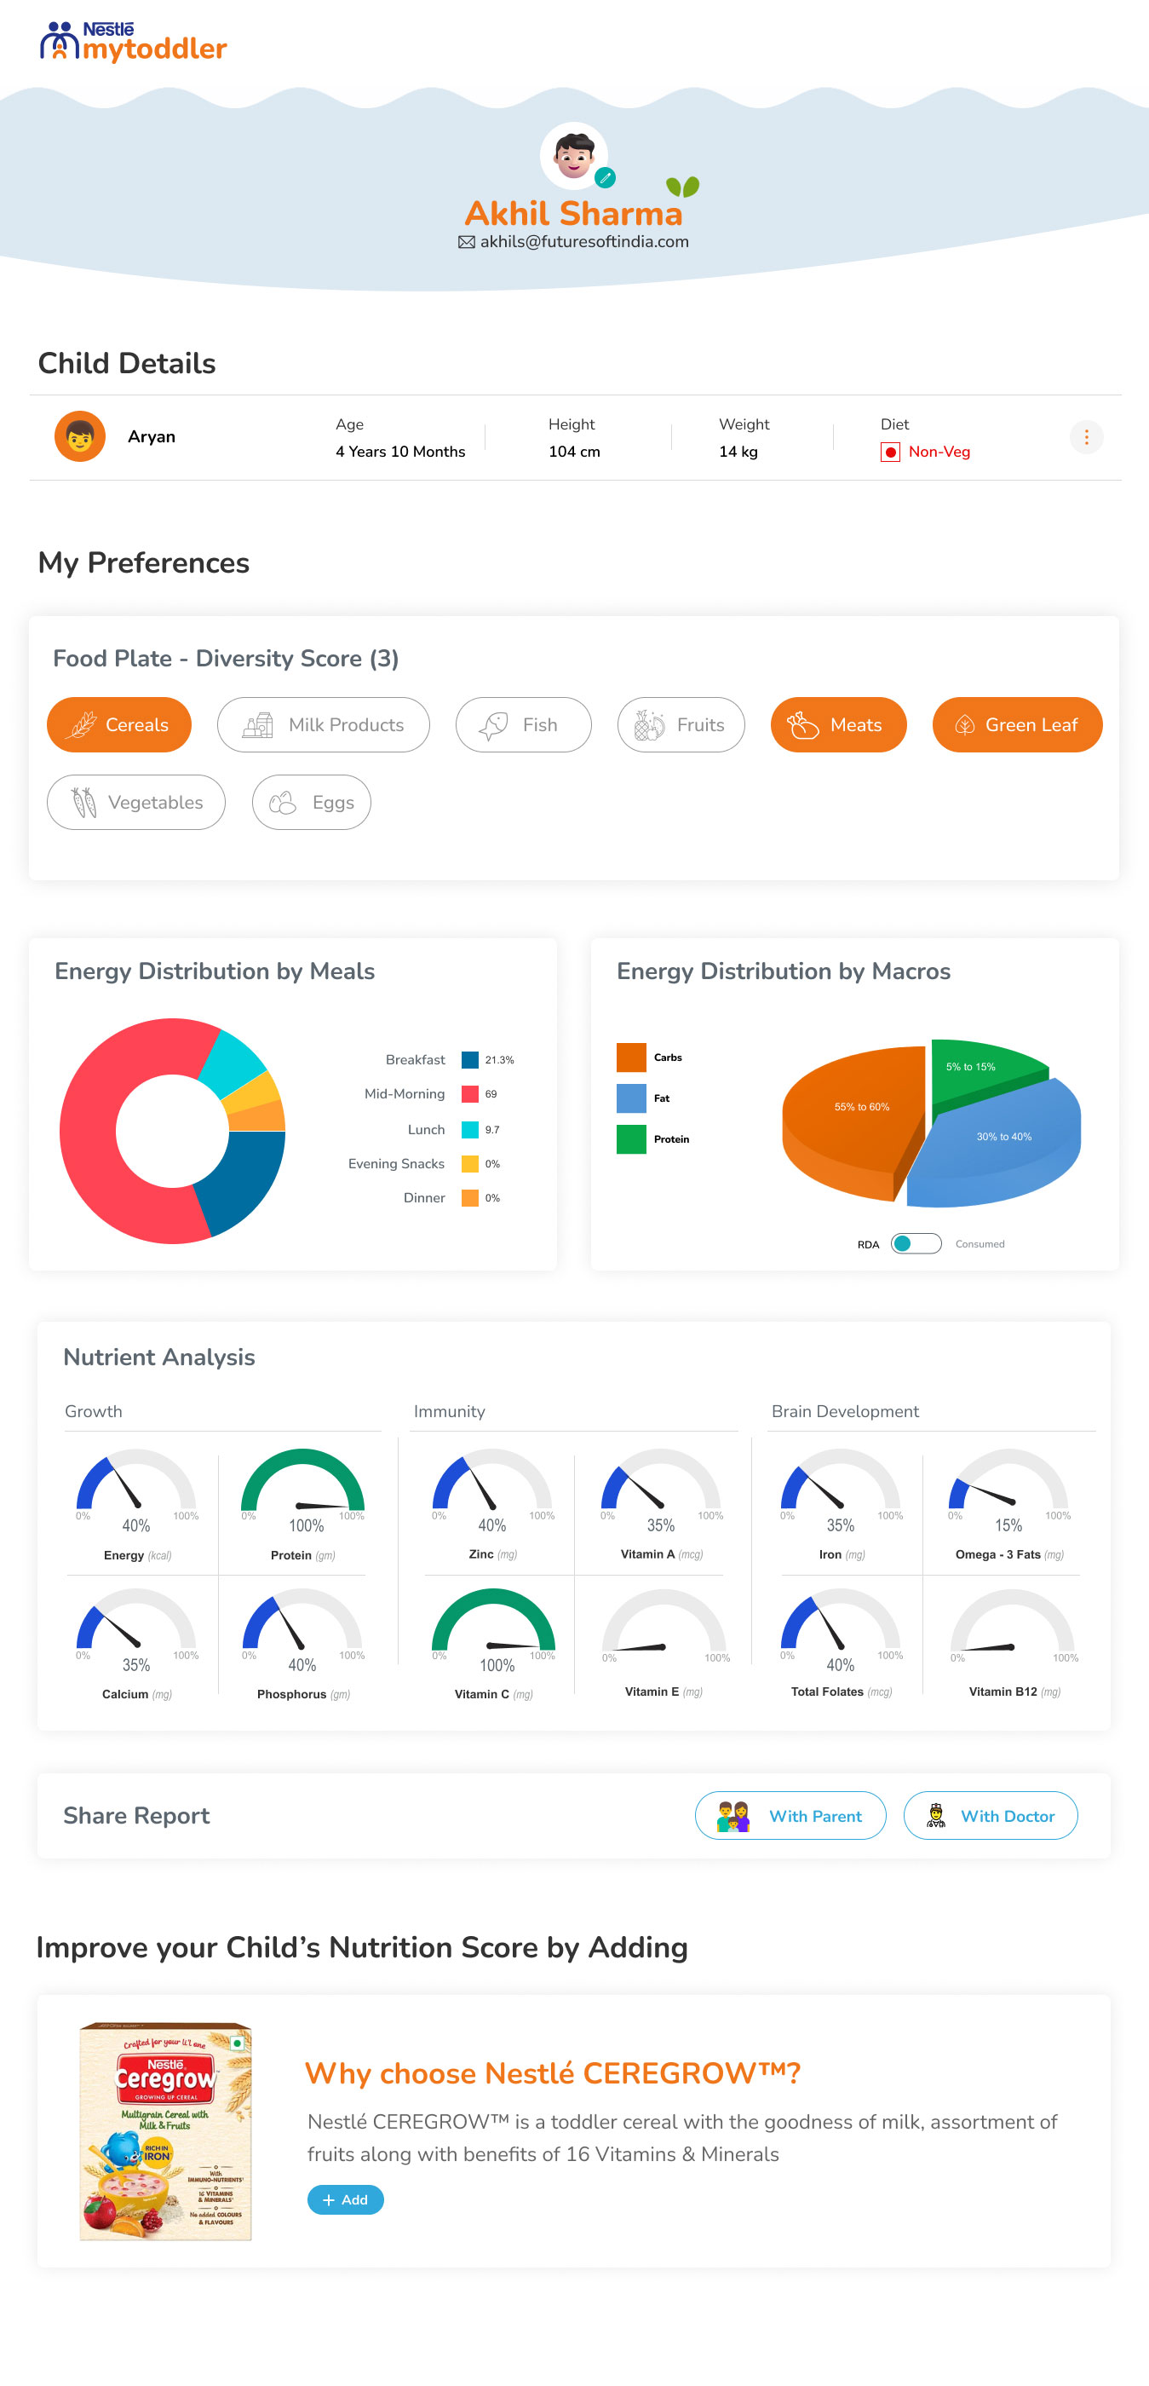Switch the RDA/Consumed toggle

tap(916, 1243)
